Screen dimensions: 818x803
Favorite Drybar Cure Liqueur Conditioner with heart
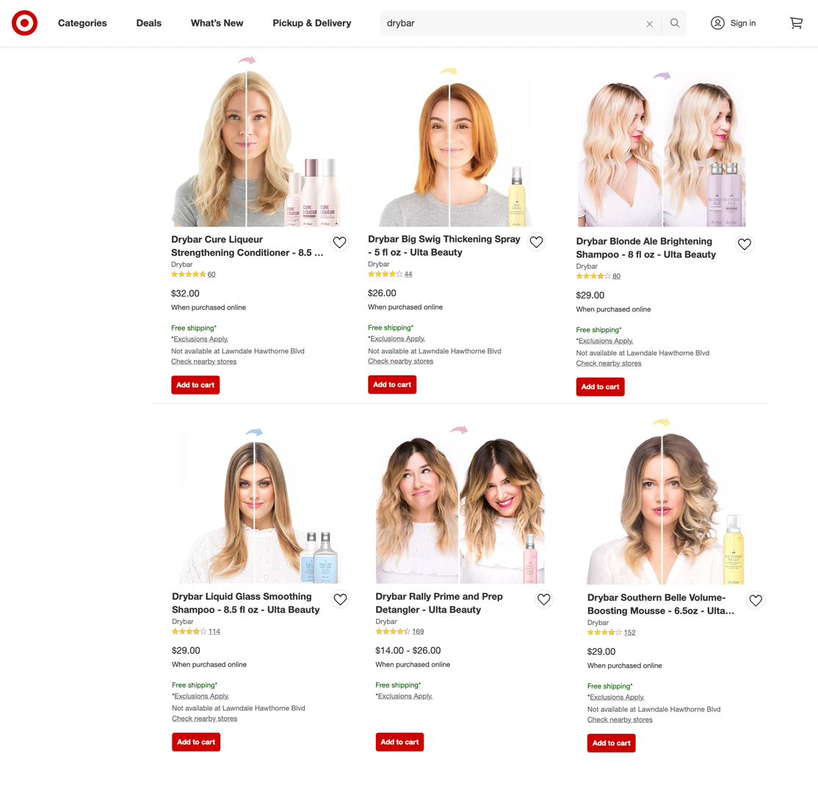(x=340, y=242)
